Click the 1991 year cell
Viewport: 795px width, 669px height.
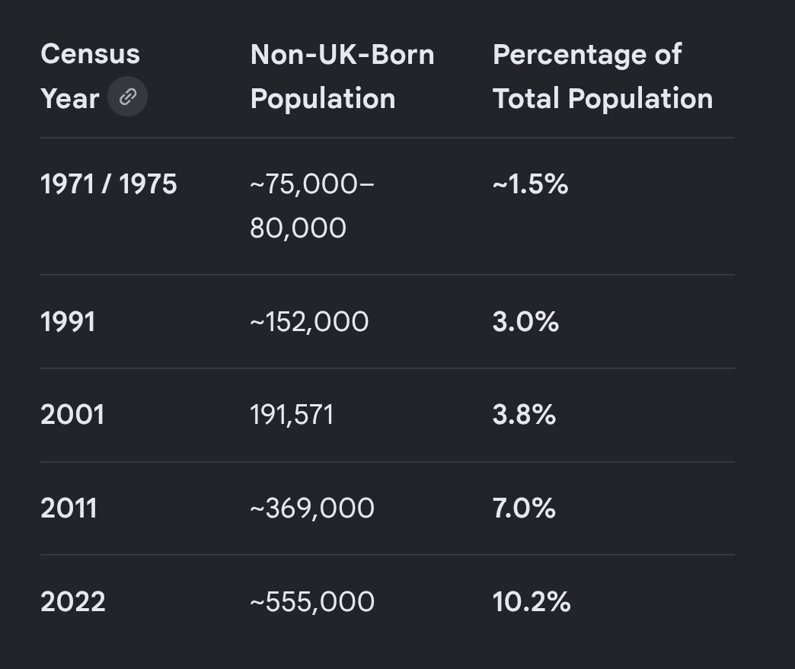68,322
